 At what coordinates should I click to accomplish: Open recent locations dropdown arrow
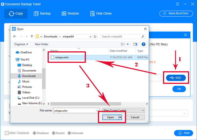[x=27, y=36]
